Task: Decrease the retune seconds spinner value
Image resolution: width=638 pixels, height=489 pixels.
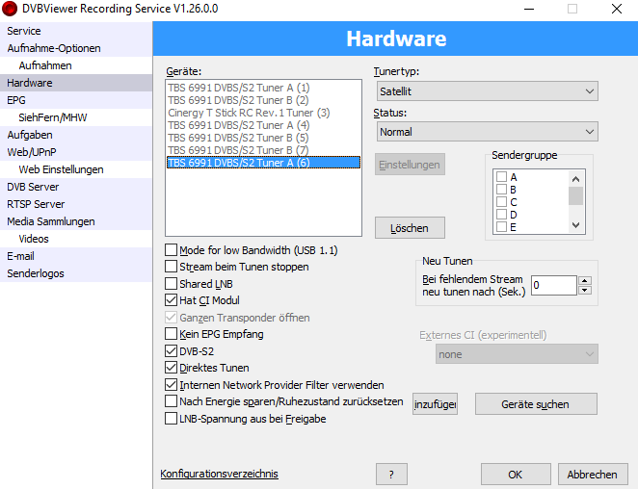Action: coord(584,290)
